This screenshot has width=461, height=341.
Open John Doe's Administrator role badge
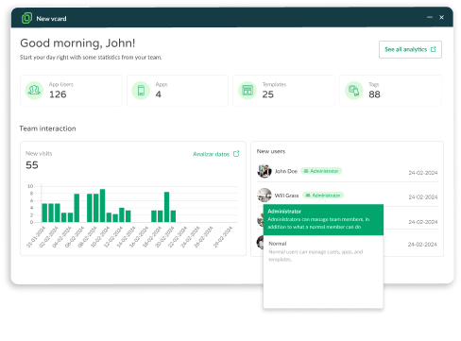click(321, 171)
